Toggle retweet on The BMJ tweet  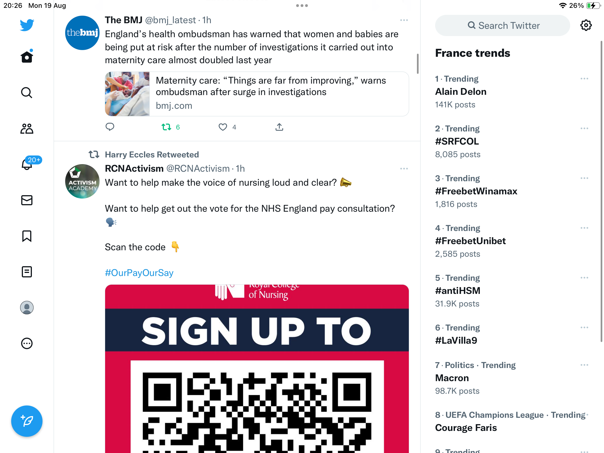click(x=171, y=127)
